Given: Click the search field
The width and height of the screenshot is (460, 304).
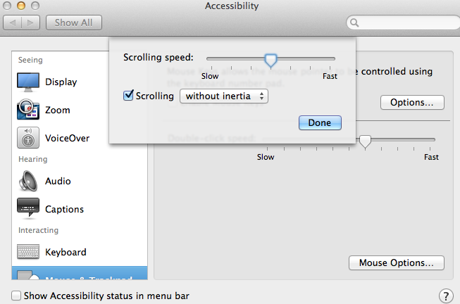Looking at the screenshot, I should pos(402,23).
